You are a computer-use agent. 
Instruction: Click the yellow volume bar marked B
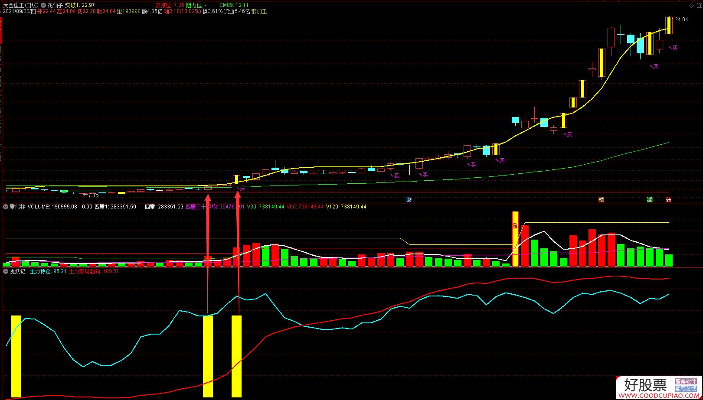pos(515,239)
